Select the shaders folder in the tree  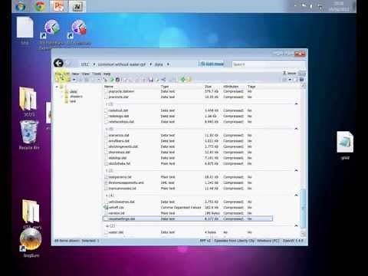click(x=76, y=97)
